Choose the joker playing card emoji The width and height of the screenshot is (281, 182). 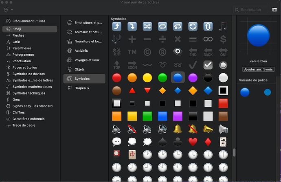click(223, 142)
